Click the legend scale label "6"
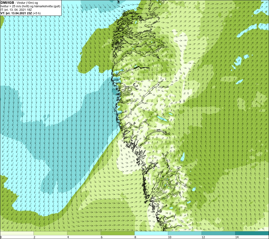Screen dimensions: 269x239 tap(102, 237)
